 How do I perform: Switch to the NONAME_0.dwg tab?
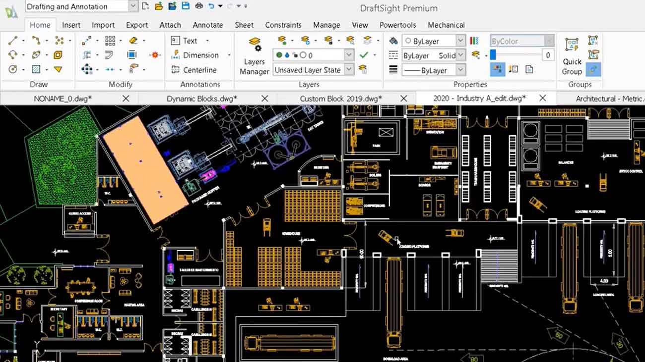pyautogui.click(x=63, y=99)
